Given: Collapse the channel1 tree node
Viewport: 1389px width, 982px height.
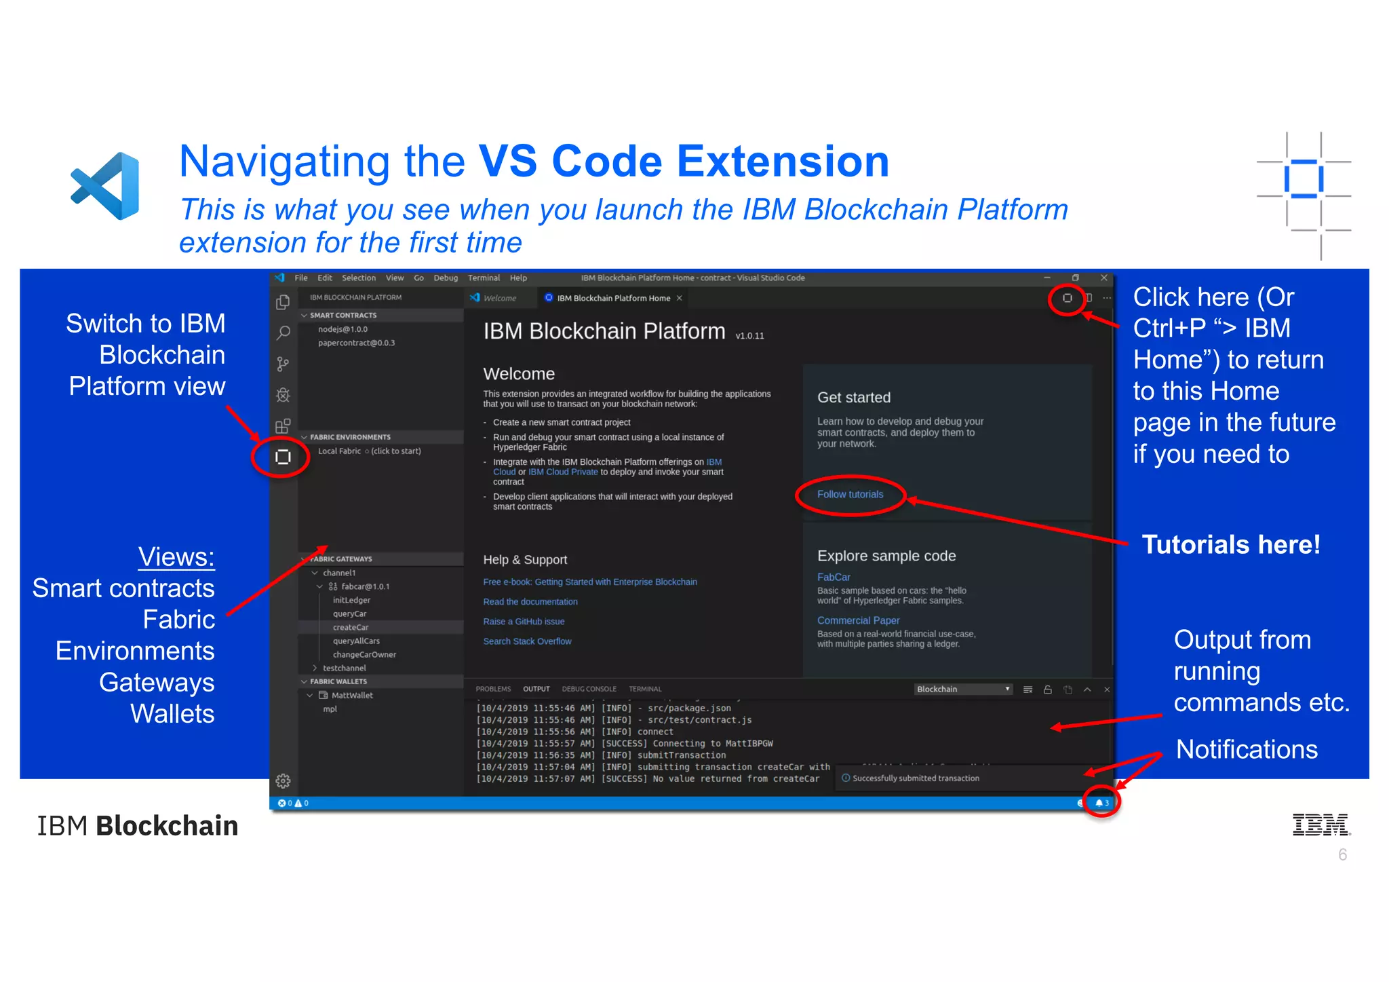Looking at the screenshot, I should 315,573.
